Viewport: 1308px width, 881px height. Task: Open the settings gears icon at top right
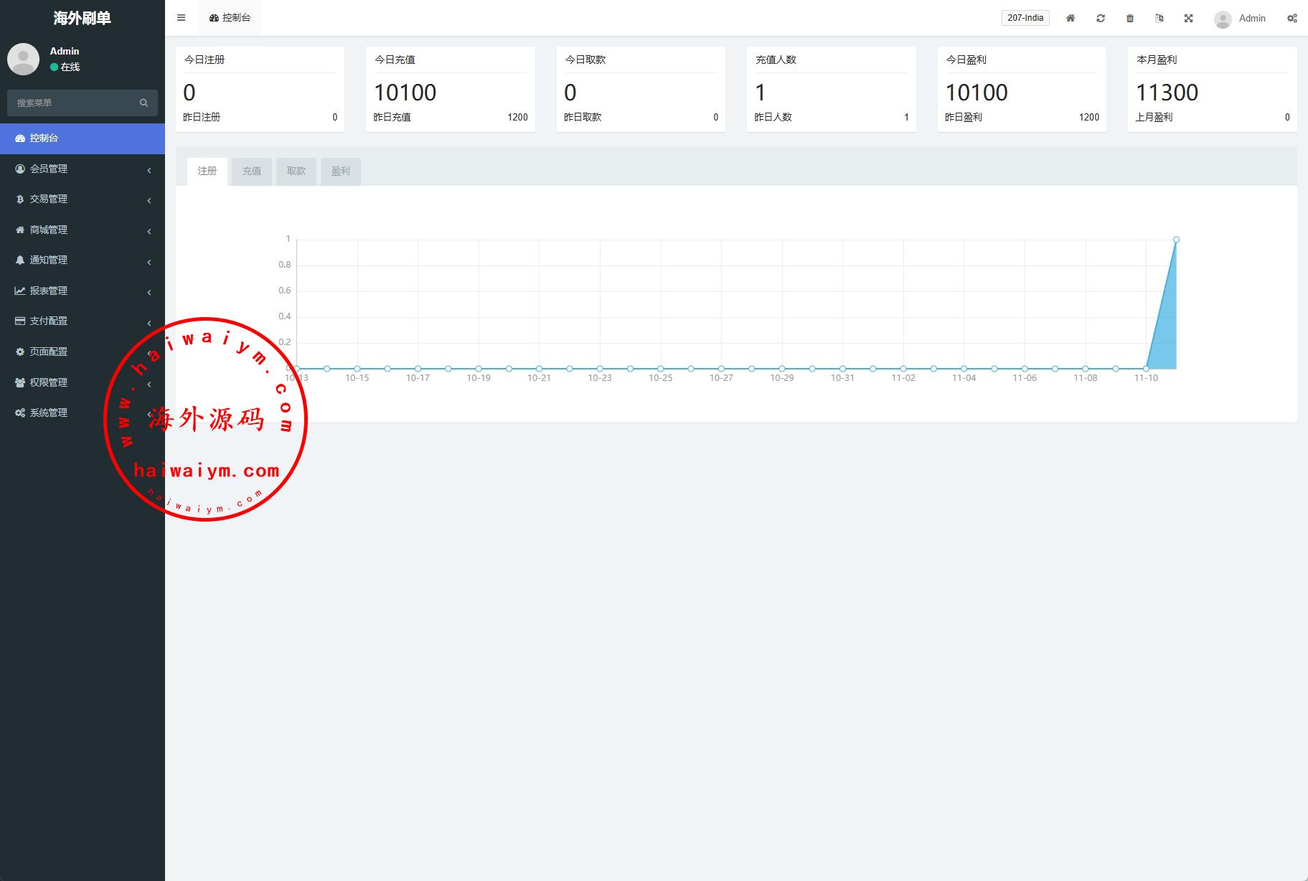click(x=1291, y=18)
